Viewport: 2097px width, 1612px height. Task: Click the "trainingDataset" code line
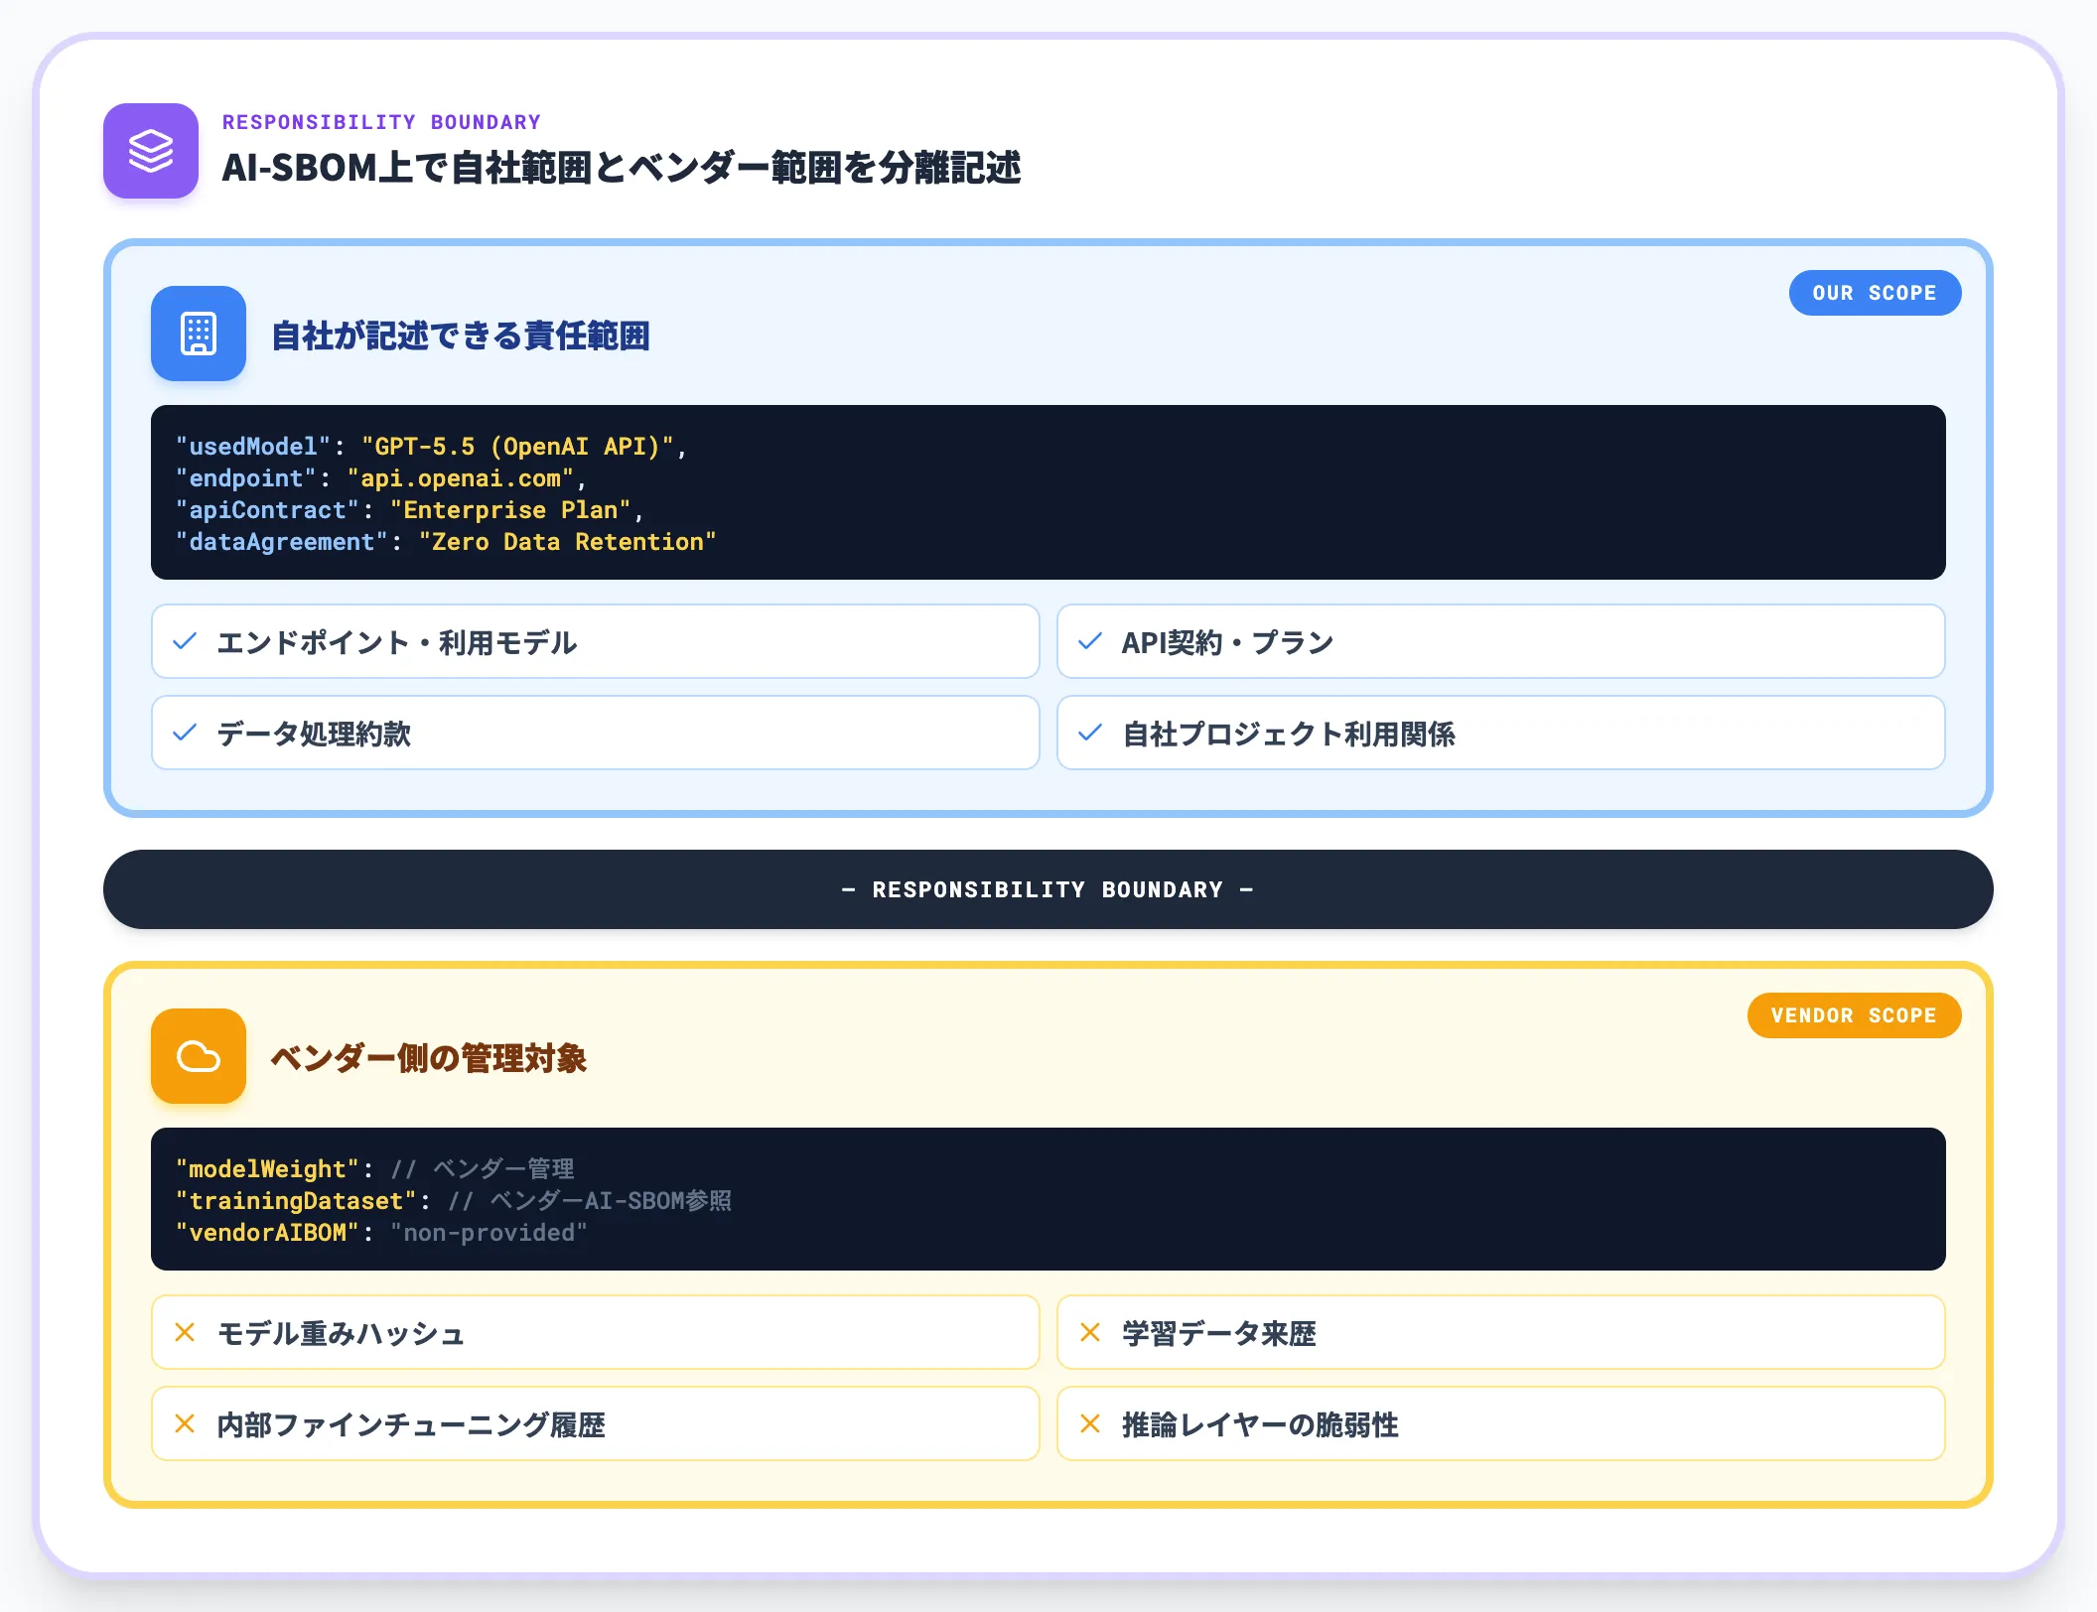[x=454, y=1201]
